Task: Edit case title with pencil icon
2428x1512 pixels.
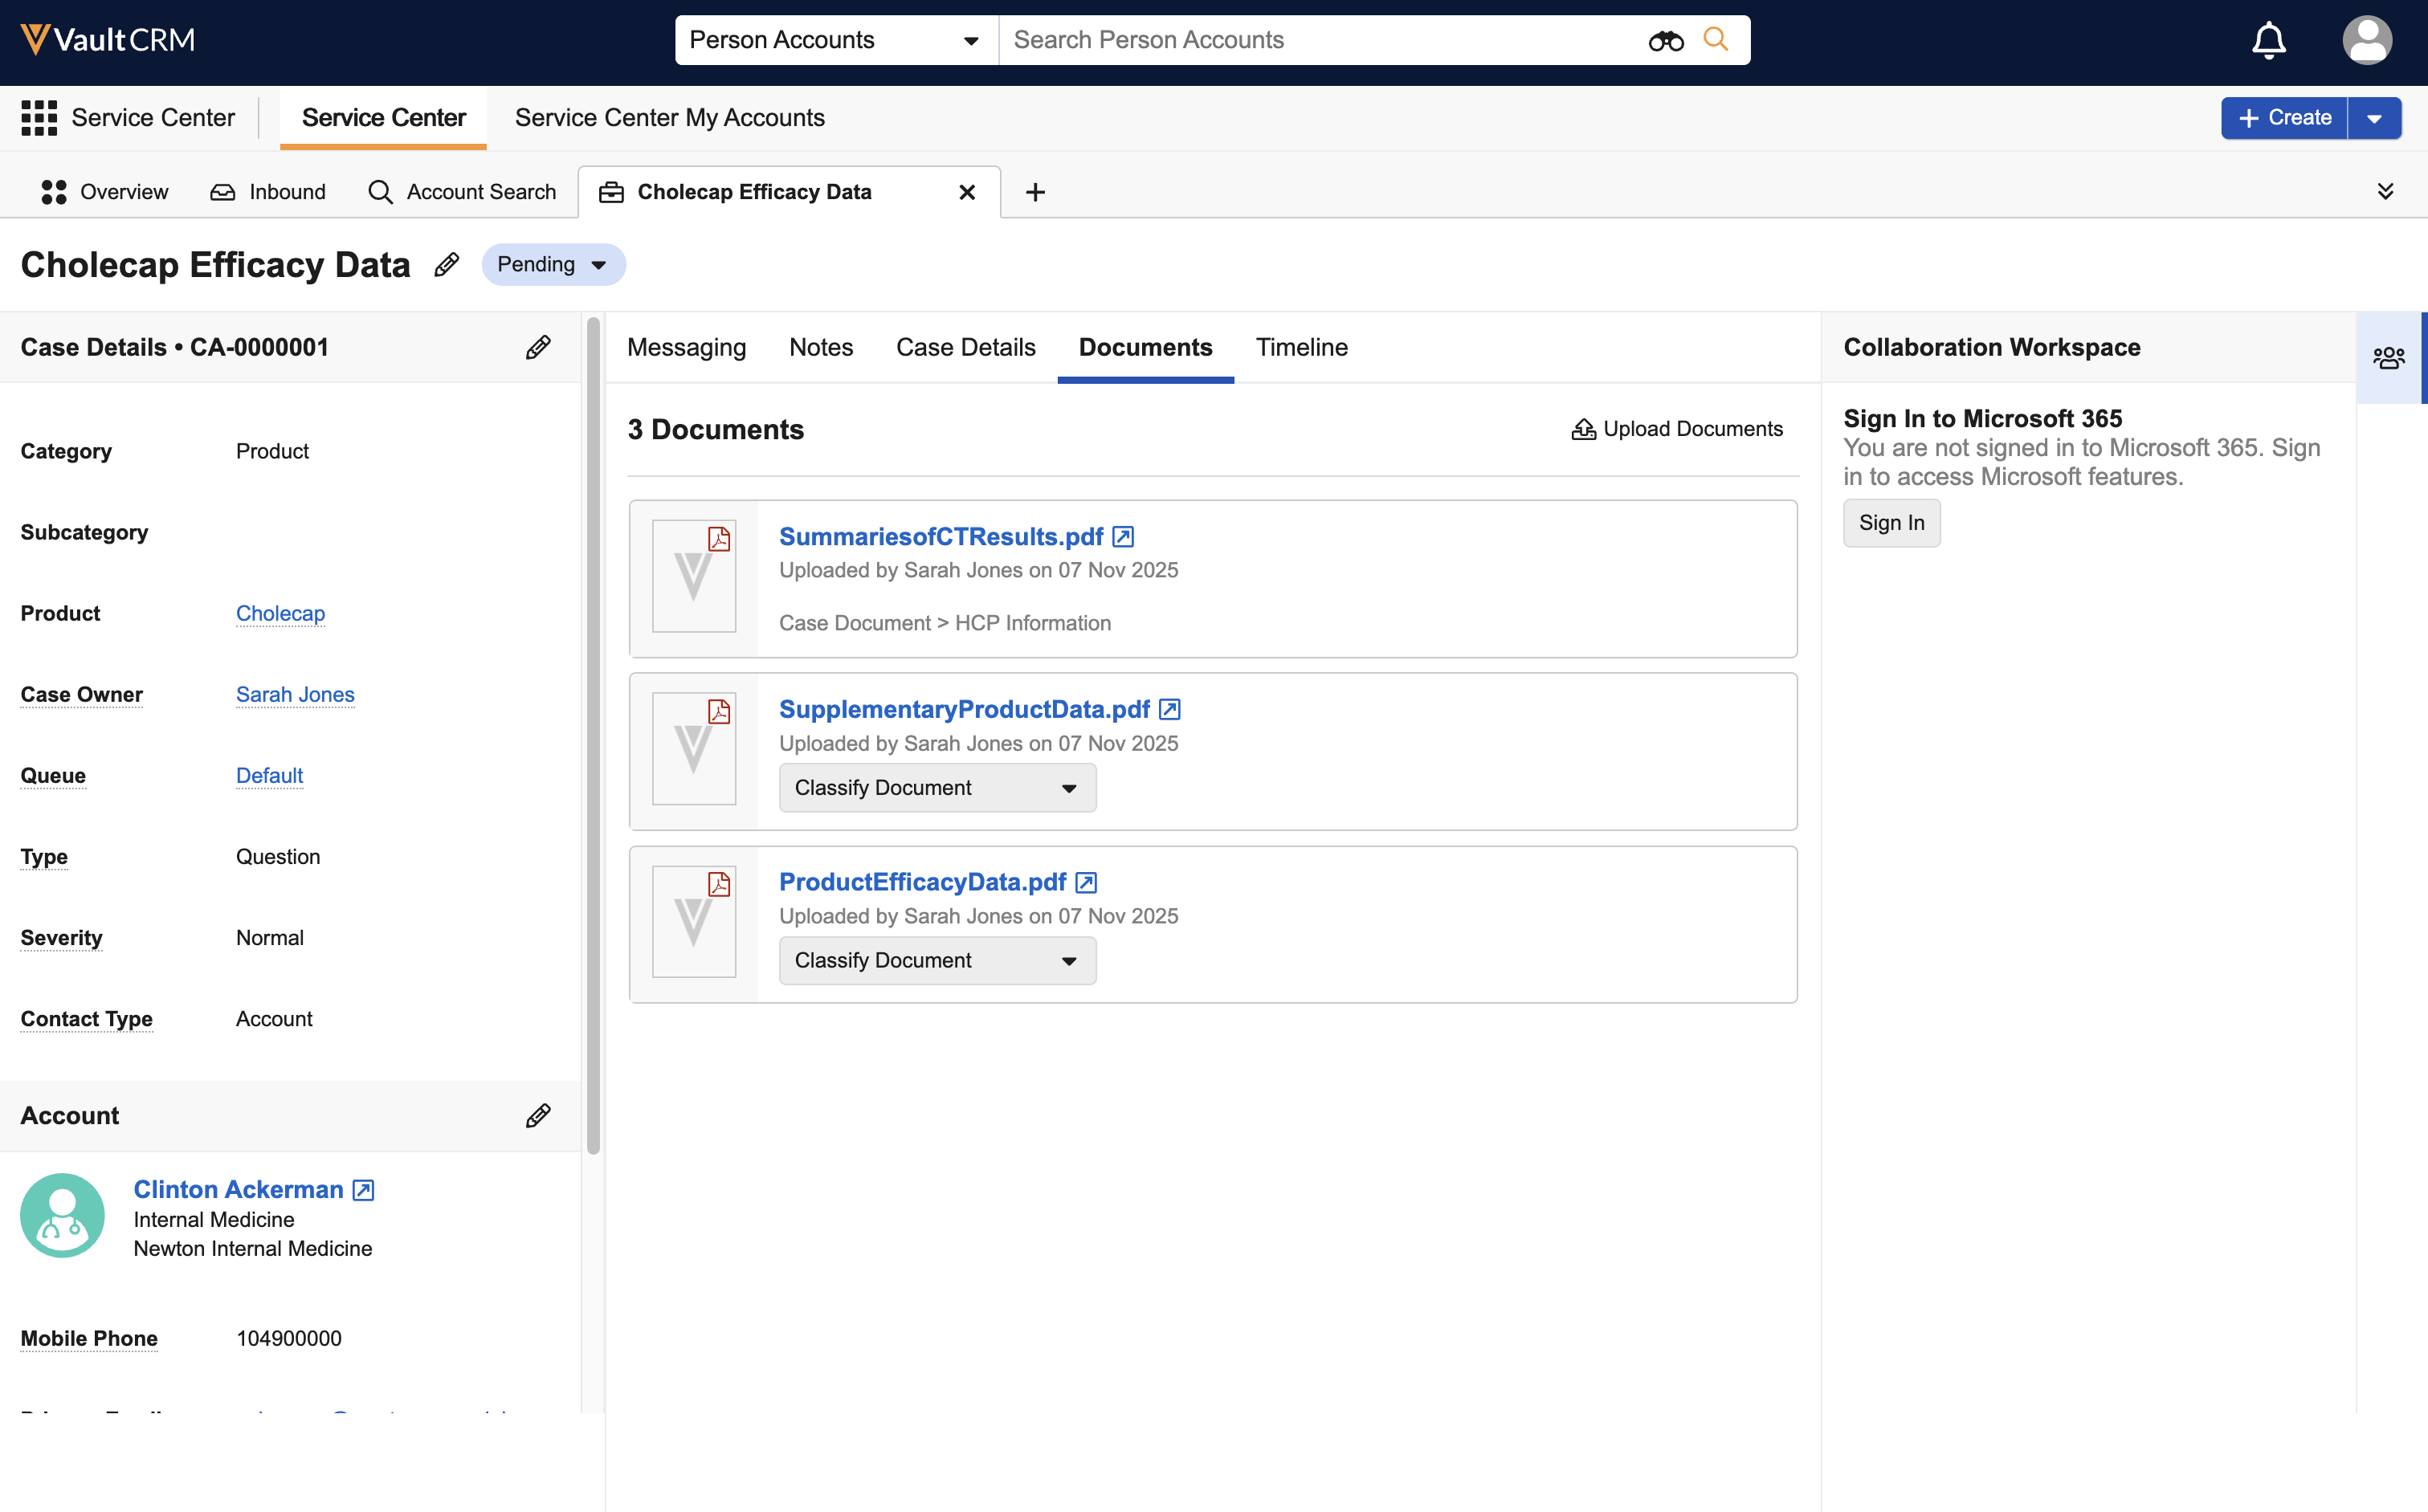Action: click(x=447, y=265)
